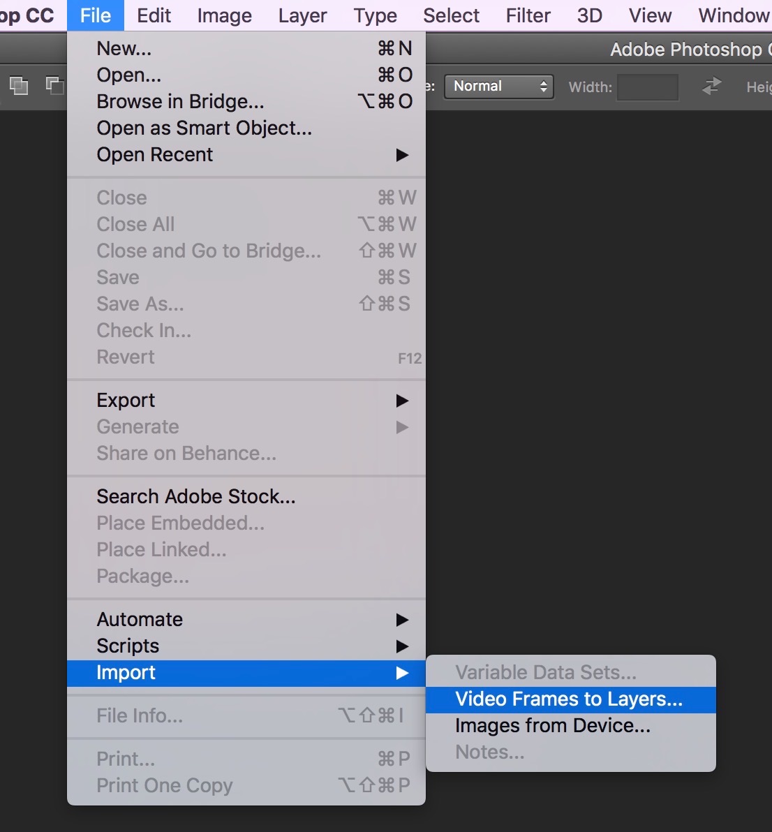The width and height of the screenshot is (772, 832).
Task: Click the add to selection icon
Action: point(19,86)
